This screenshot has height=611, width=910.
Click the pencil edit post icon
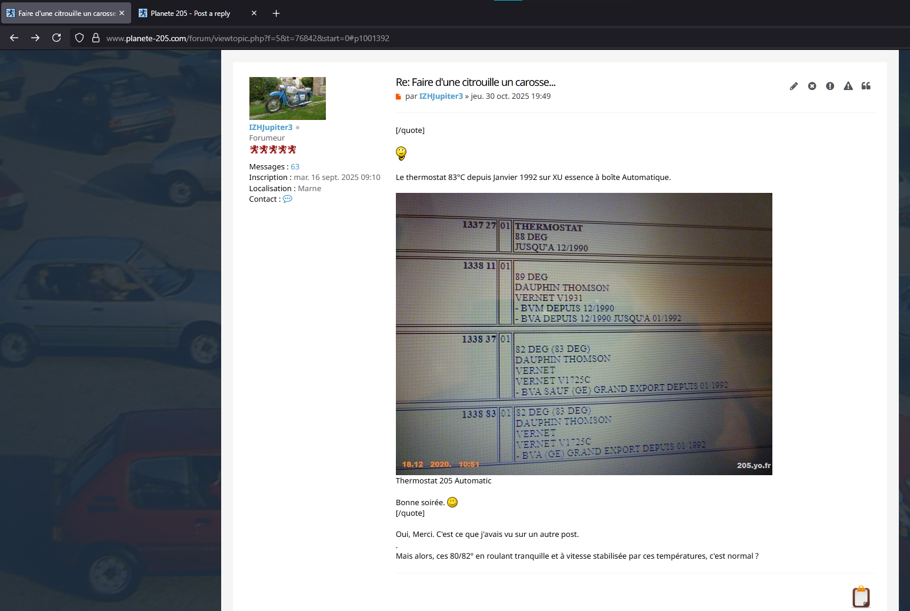[794, 86]
